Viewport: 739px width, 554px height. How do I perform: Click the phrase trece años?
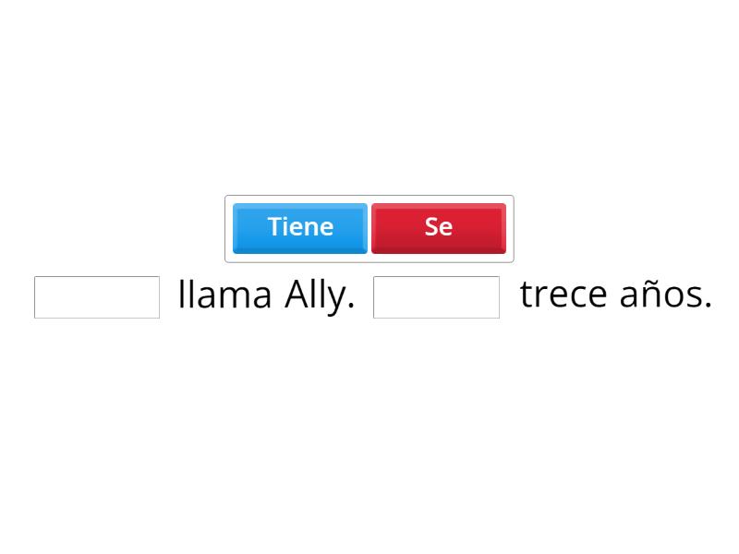[x=616, y=294]
